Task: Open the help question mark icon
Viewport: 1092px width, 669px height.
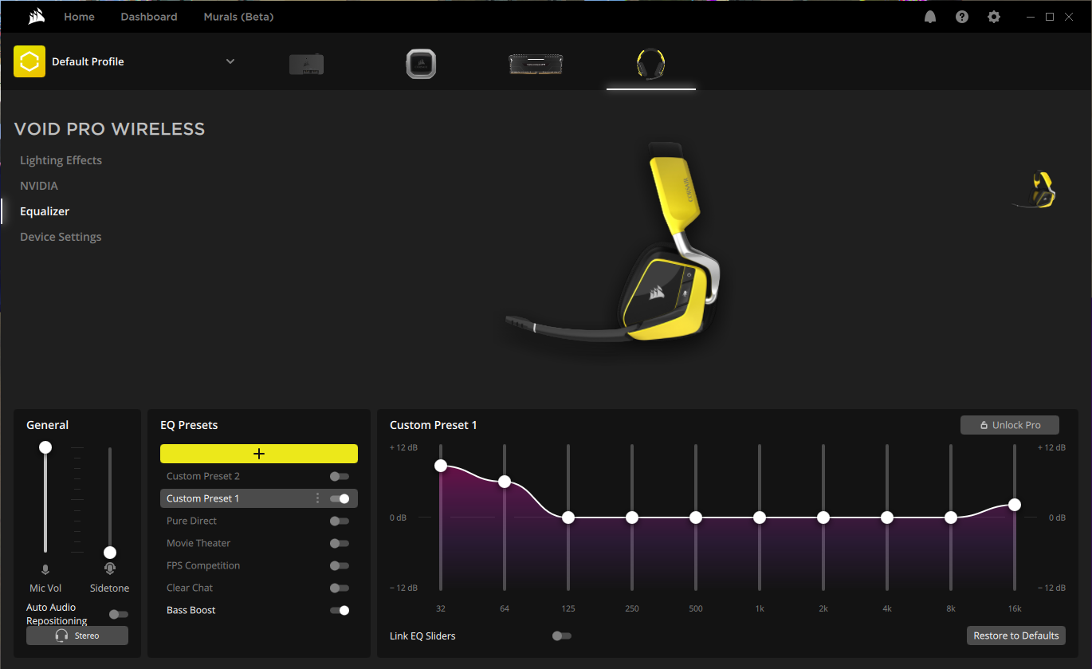Action: tap(962, 17)
